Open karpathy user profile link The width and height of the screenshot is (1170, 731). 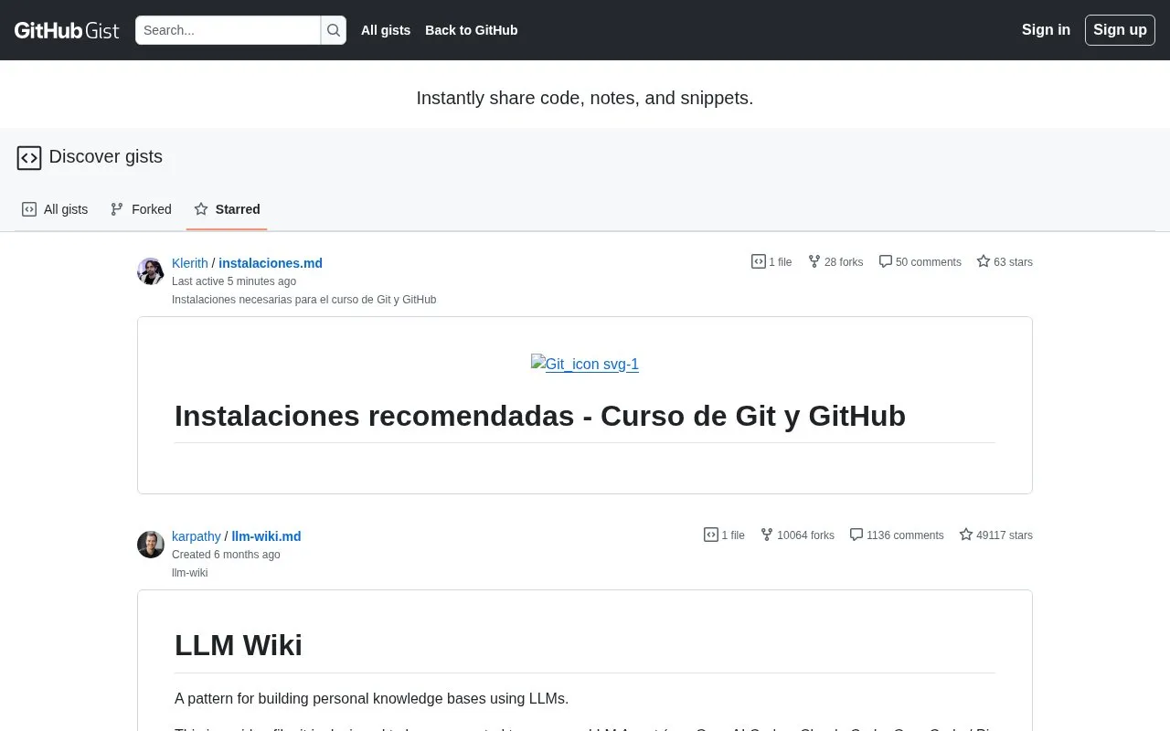(197, 536)
